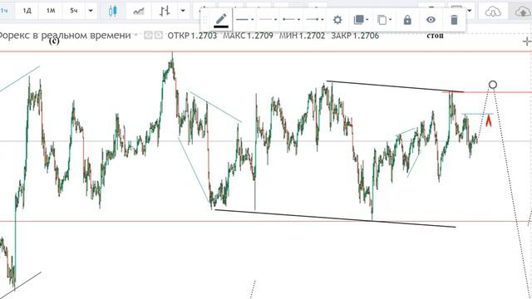Viewport: 532px width, 299px height.
Task: Toggle the first small icon beside the chart title
Action: (148, 35)
